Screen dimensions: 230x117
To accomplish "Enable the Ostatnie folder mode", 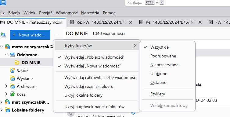I will (x=167, y=82).
